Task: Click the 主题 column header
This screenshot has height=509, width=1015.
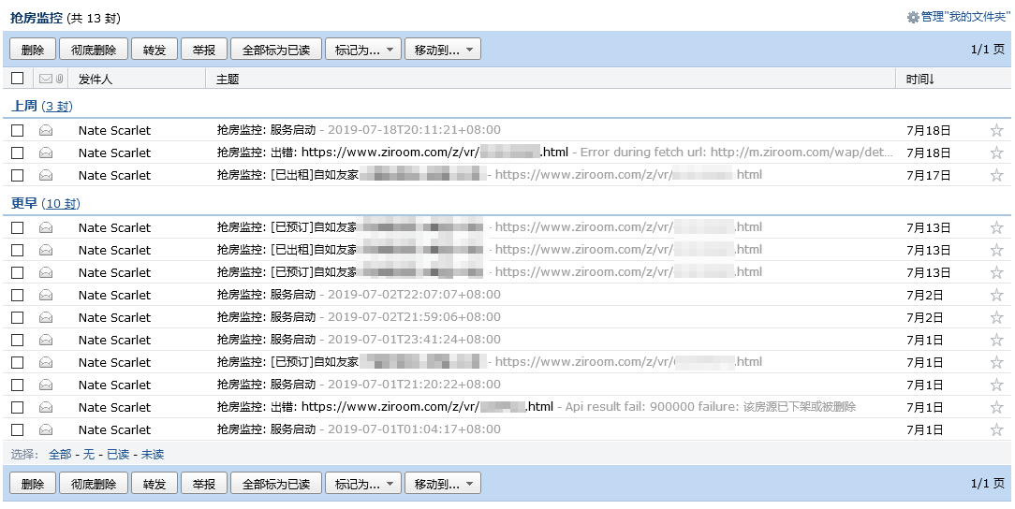Action: (x=228, y=80)
